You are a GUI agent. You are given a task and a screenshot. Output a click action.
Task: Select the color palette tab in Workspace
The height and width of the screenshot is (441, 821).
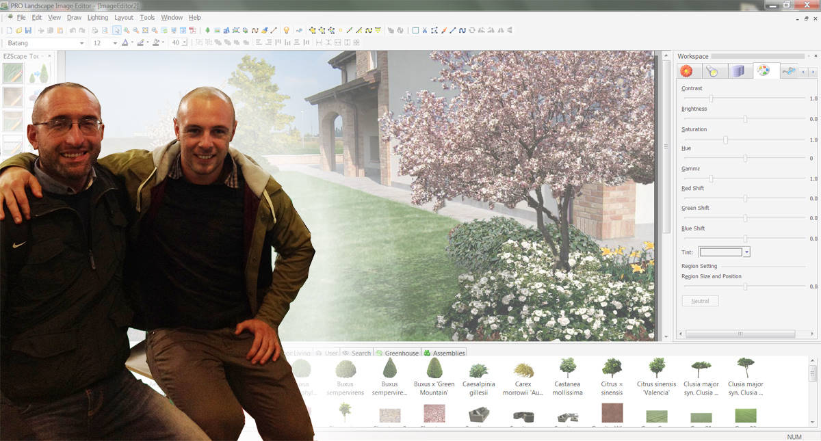coord(764,70)
